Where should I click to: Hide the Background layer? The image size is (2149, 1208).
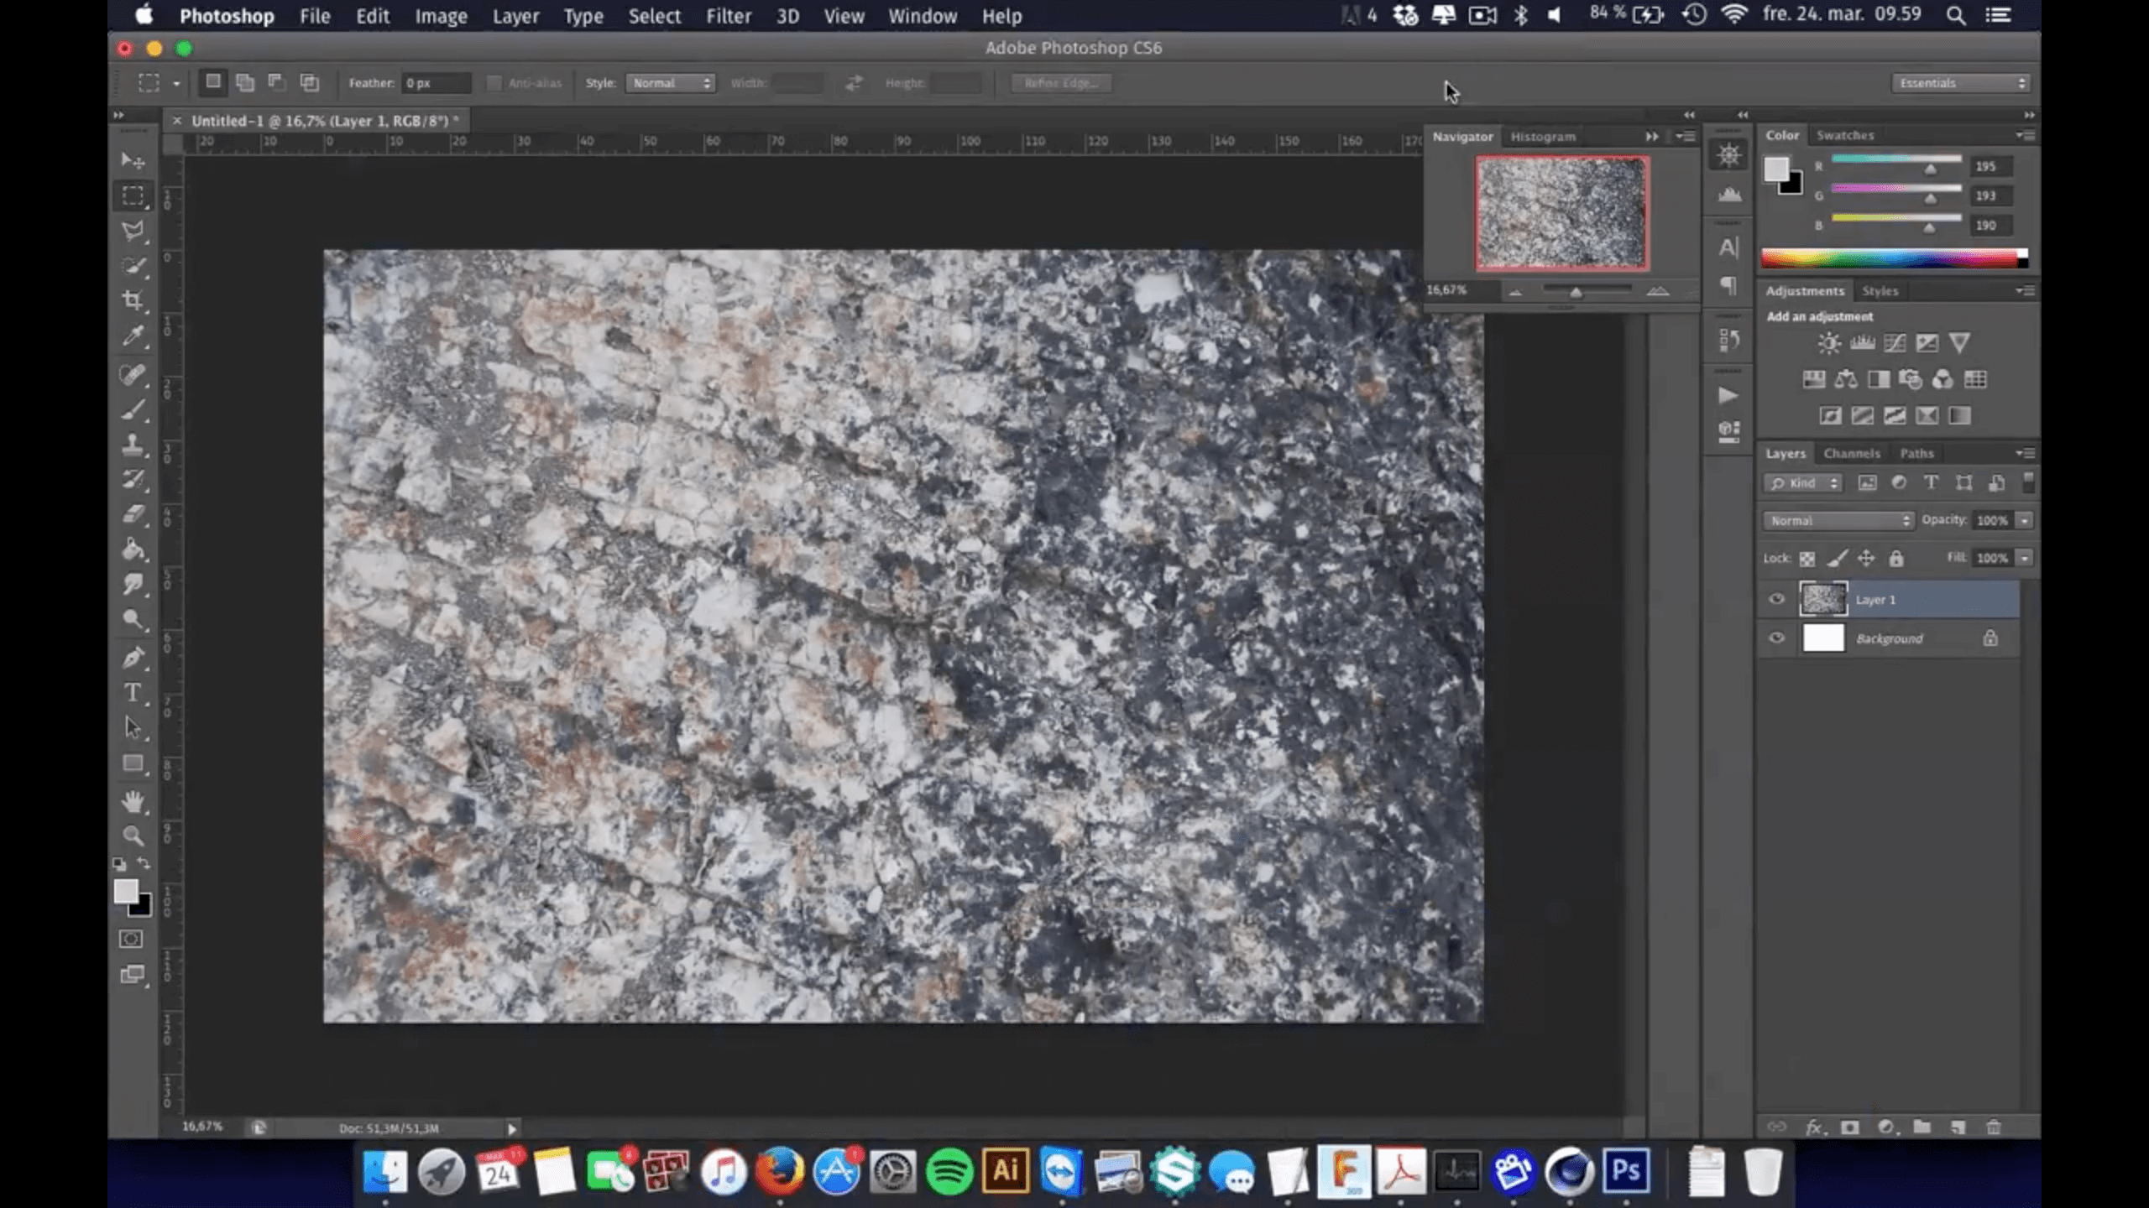pos(1776,638)
